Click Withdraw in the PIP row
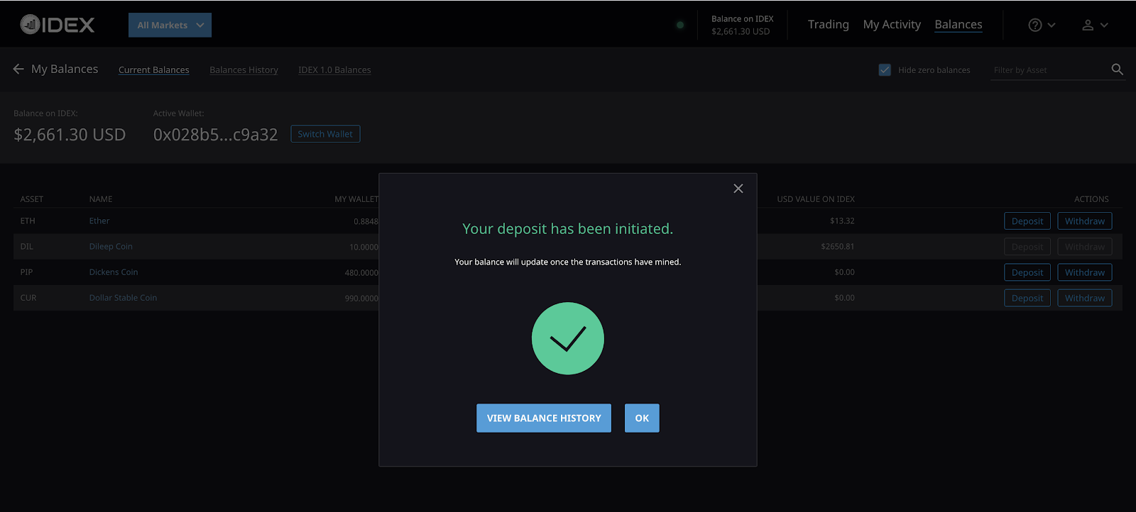1136x512 pixels. [x=1085, y=272]
